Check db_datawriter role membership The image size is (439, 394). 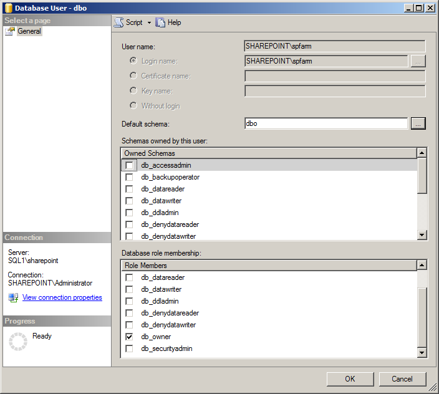coord(129,289)
